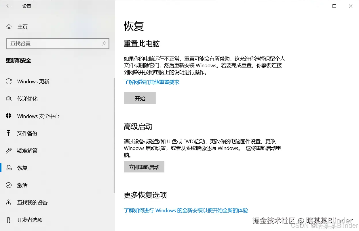Click the 设置 window title text
Image resolution: width=359 pixels, height=231 pixels.
point(27,6)
